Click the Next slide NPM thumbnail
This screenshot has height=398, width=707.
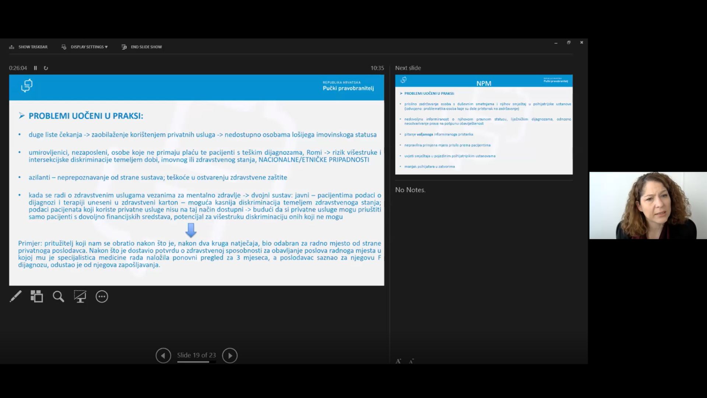483,125
